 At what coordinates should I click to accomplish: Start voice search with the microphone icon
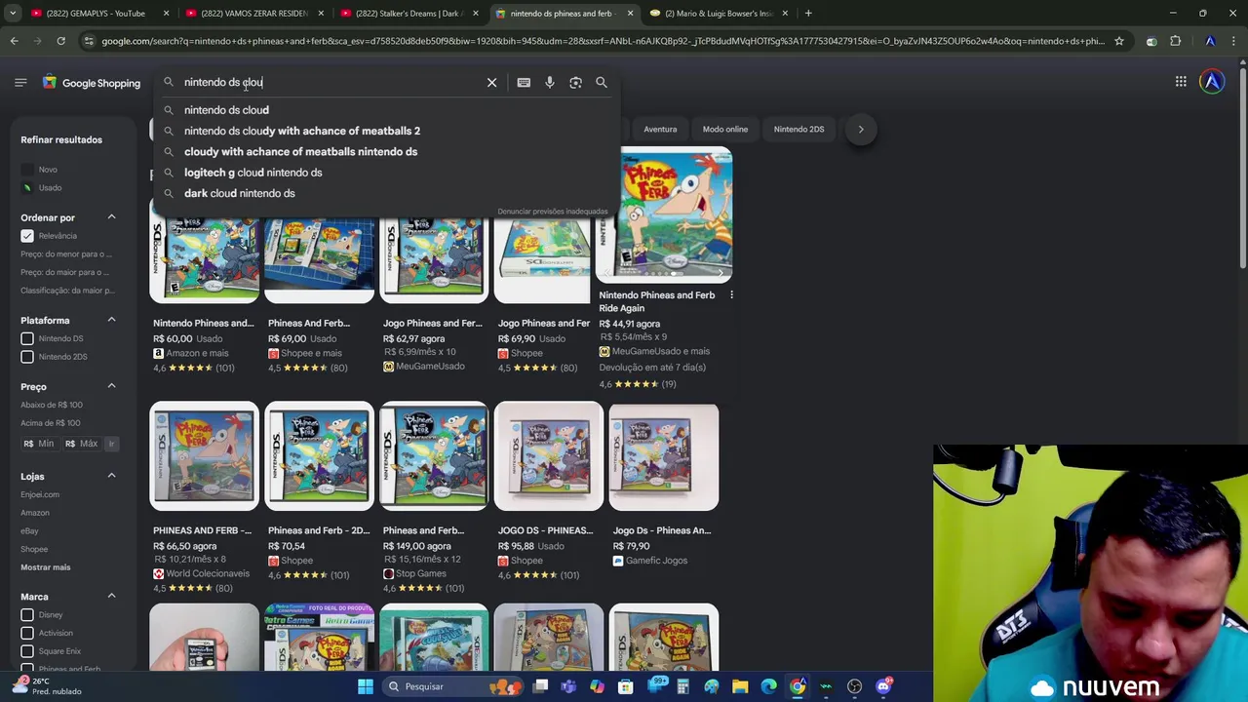tap(550, 83)
